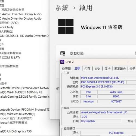
Task: Minimize the CPU-Z window
Action: tap(128, 62)
